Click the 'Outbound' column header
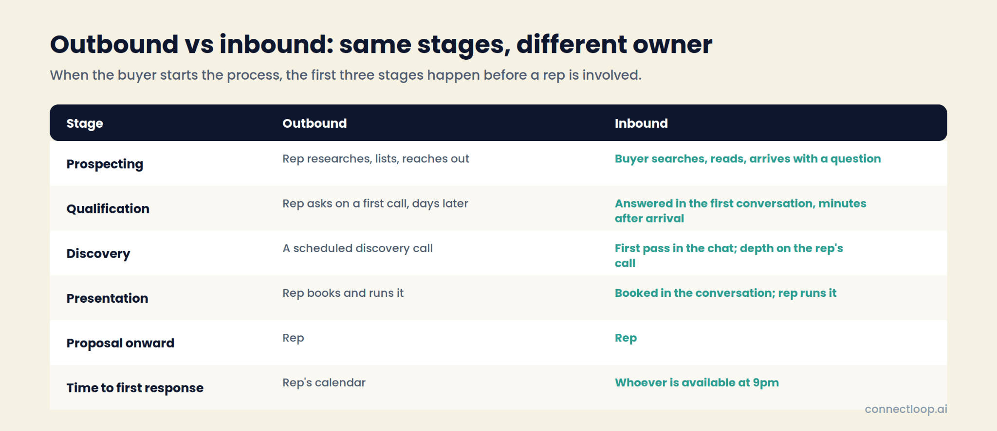The height and width of the screenshot is (431, 997). pyautogui.click(x=314, y=123)
